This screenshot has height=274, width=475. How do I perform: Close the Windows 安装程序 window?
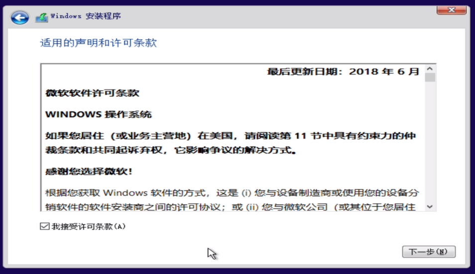click(x=452, y=10)
